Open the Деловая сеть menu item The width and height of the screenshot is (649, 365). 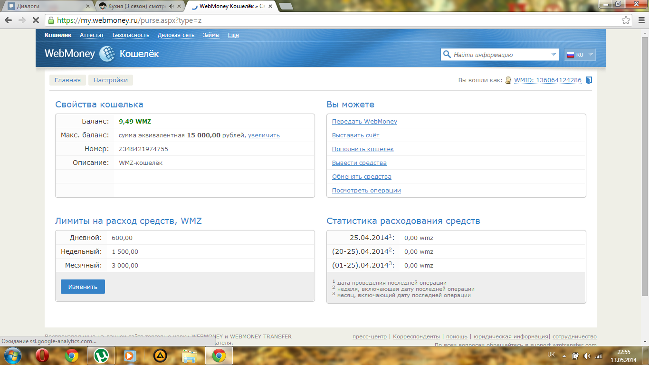[x=176, y=35]
